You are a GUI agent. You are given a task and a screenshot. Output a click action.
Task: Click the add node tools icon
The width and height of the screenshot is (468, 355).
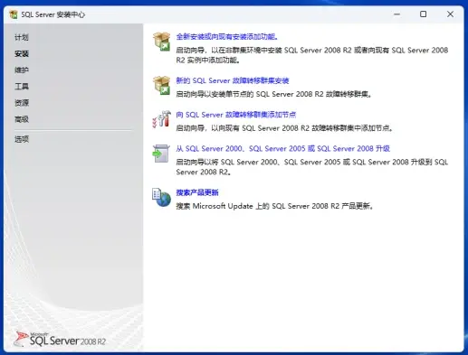coord(162,118)
